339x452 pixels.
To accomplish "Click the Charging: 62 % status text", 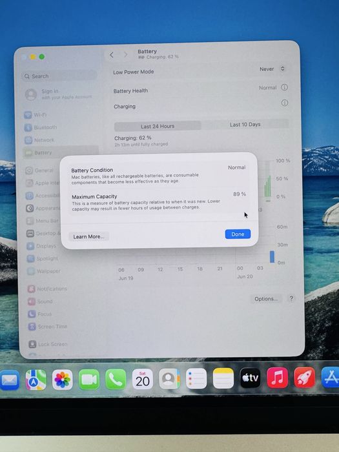I will [x=132, y=138].
